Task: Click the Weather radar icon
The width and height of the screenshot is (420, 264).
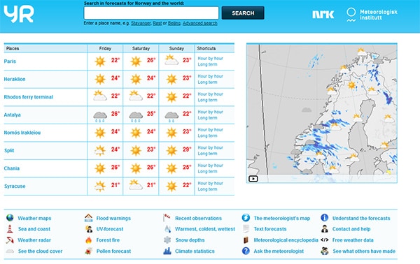Action: [x=10, y=240]
